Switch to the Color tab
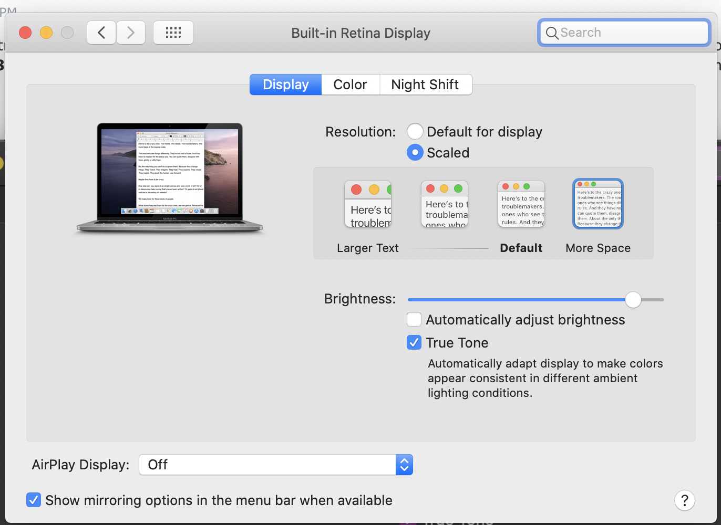721x525 pixels. [350, 85]
